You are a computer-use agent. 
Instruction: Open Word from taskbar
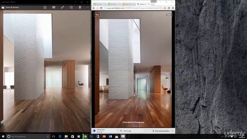coord(110,136)
